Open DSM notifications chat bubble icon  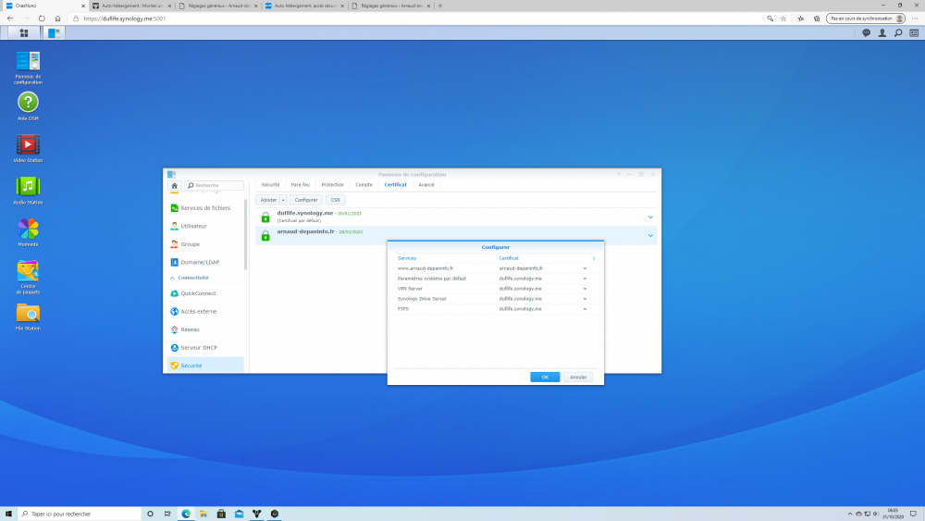867,32
